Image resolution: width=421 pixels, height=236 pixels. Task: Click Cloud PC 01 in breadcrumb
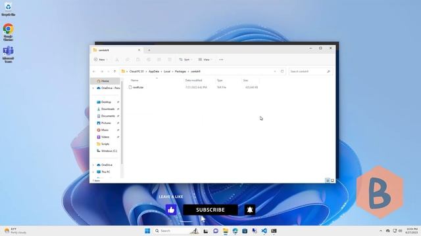(x=136, y=71)
